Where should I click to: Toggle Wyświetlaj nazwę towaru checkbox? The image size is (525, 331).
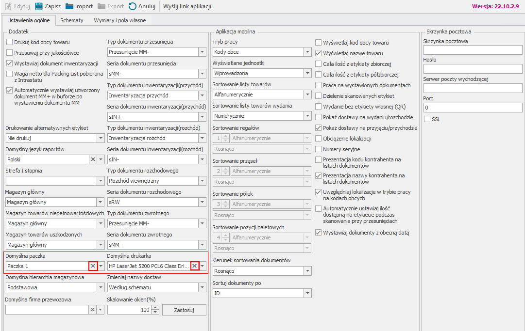[319, 53]
